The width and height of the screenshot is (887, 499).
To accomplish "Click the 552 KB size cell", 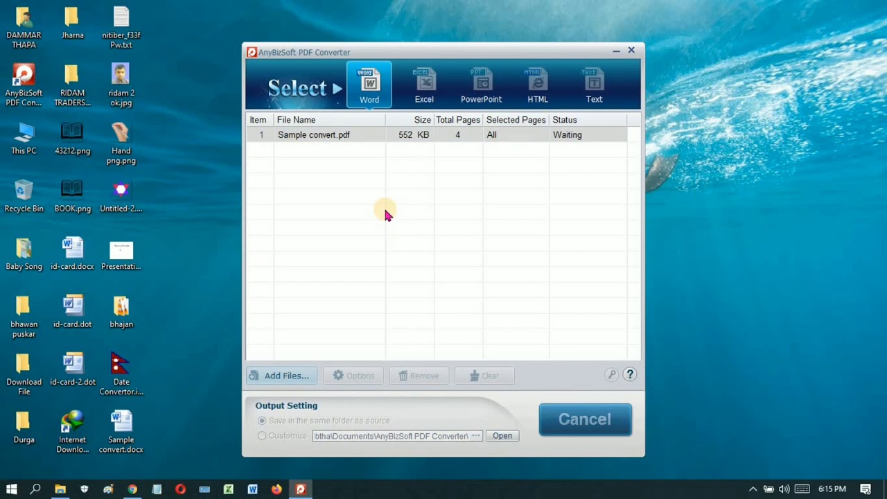I will click(x=414, y=135).
